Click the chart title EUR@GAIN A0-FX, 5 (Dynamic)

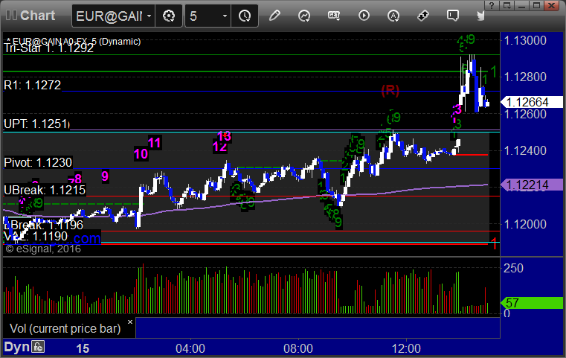74,41
